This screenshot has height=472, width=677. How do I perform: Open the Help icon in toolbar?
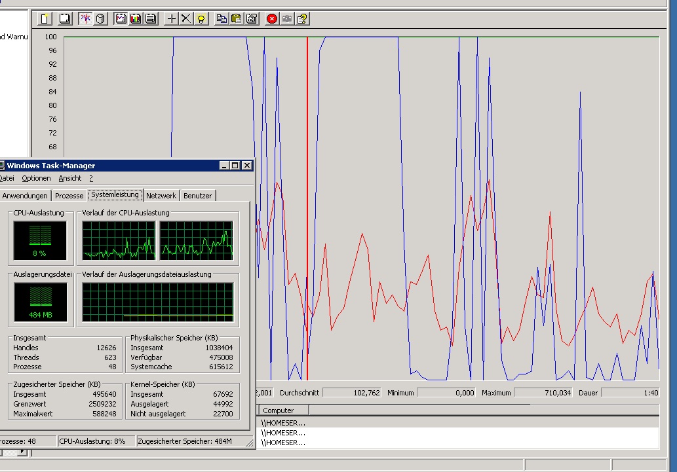pos(302,18)
